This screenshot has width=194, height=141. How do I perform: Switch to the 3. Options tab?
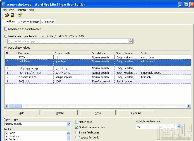tap(48, 22)
